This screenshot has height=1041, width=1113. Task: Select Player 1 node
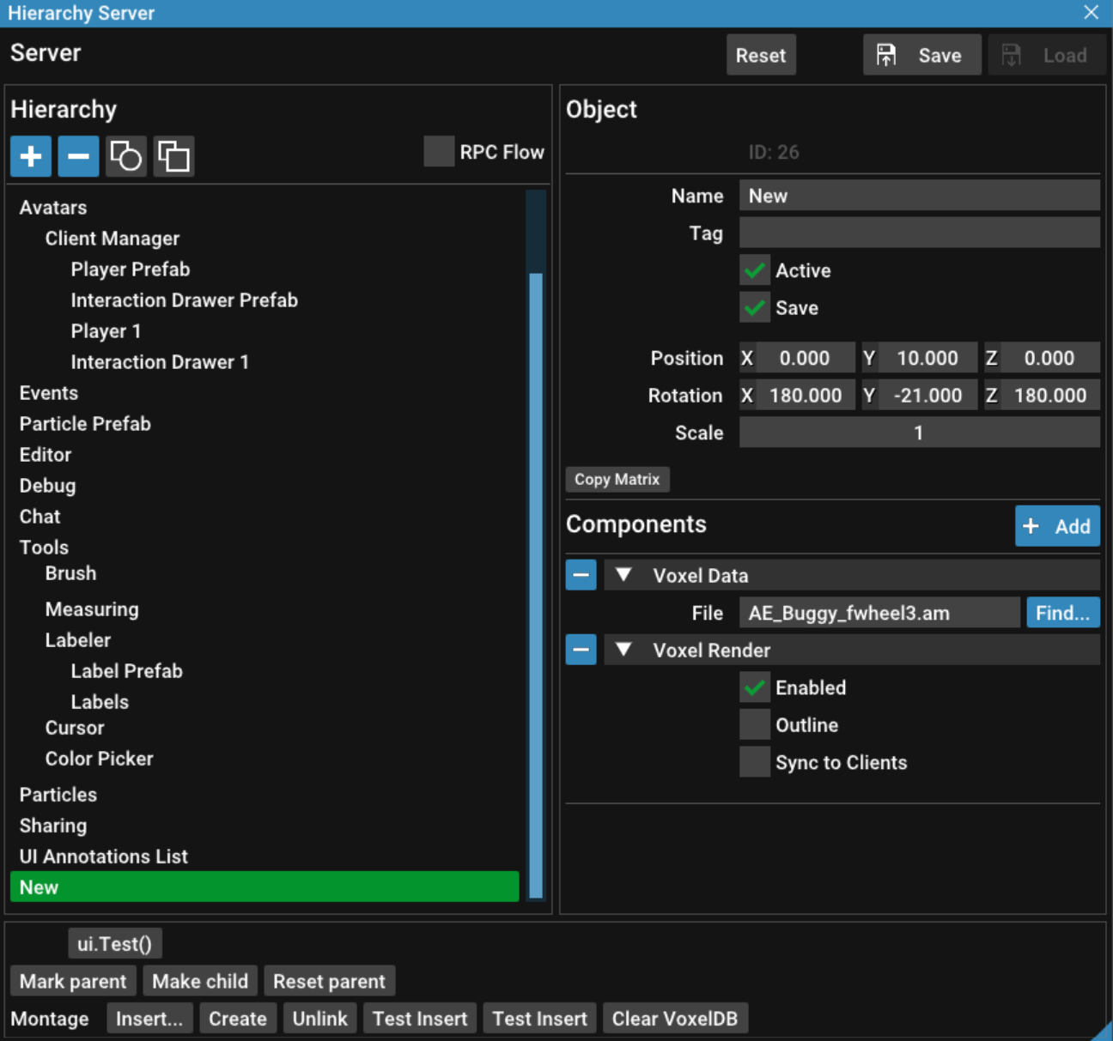tap(106, 331)
